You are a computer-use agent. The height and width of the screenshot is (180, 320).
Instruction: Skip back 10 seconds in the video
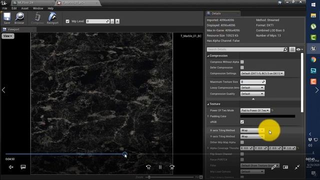[148, 167]
